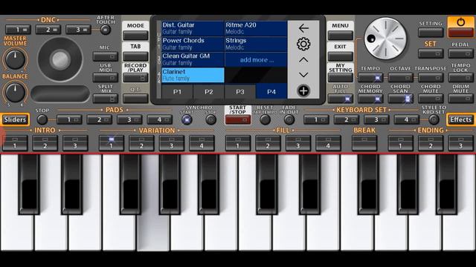Select the P3 page tab
The width and height of the screenshot is (476, 267).
coord(239,91)
